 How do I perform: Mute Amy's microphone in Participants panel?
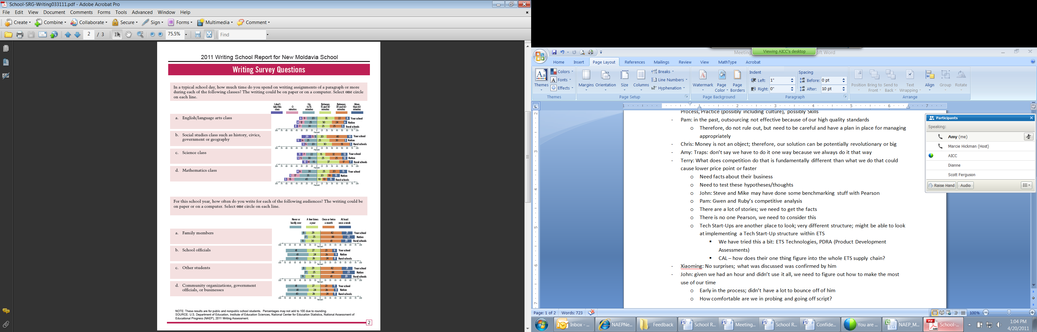point(1028,137)
